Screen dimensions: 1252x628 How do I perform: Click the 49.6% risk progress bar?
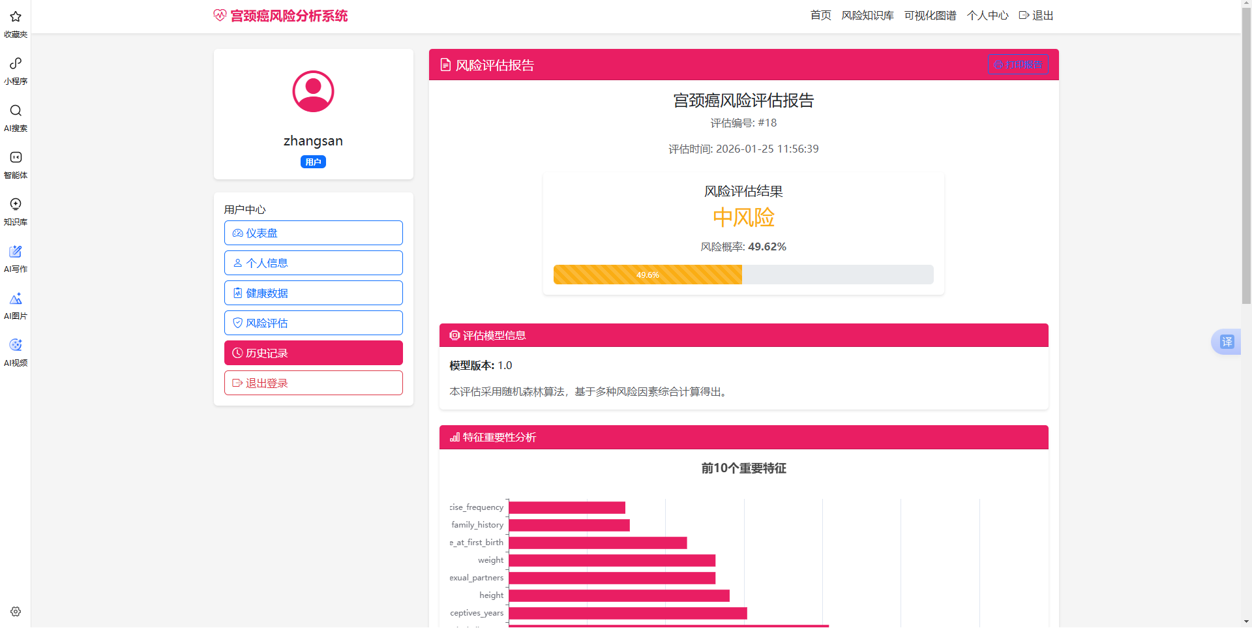[x=648, y=275]
